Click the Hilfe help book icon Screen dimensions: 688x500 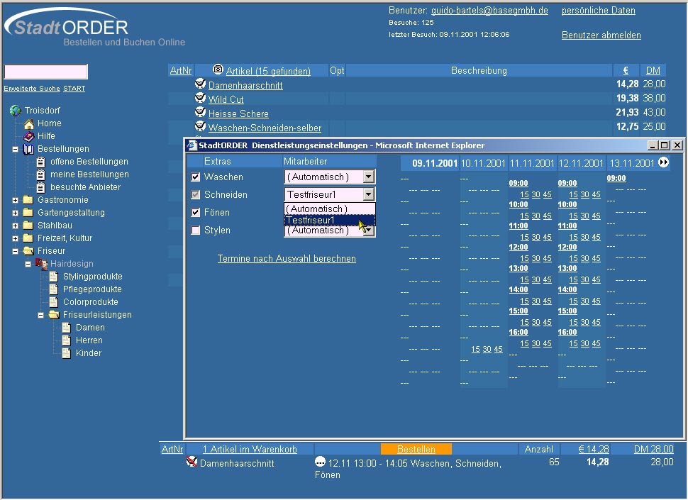(x=29, y=136)
